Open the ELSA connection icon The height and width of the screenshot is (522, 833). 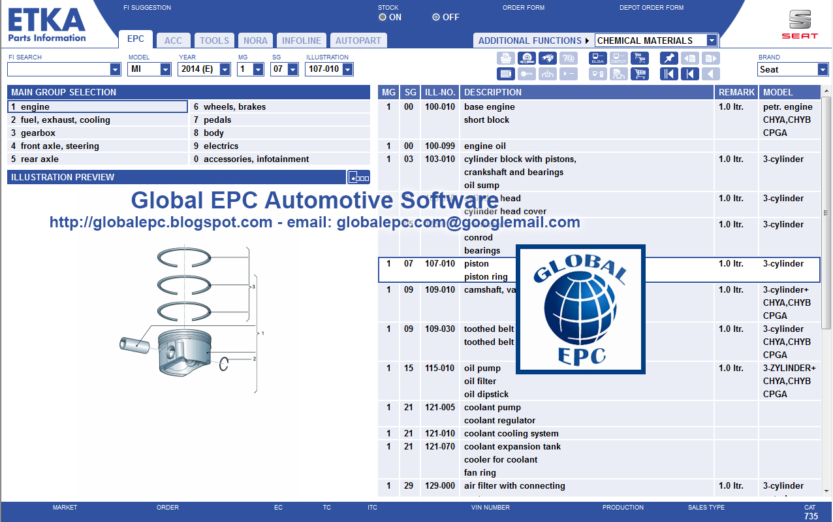[x=598, y=58]
